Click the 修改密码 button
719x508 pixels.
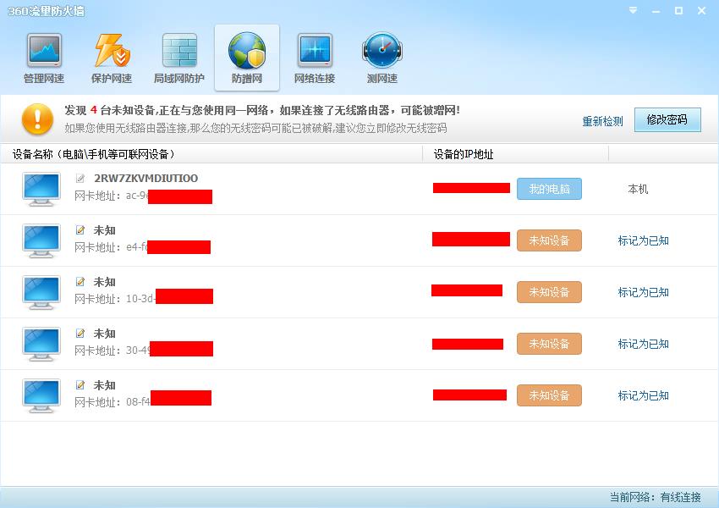pos(667,119)
